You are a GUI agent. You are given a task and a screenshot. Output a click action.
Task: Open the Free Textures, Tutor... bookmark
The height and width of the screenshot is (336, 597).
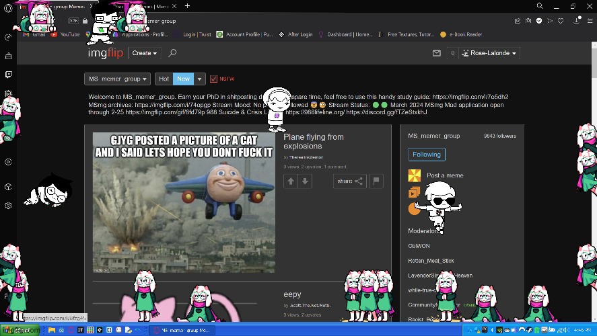tap(406, 34)
